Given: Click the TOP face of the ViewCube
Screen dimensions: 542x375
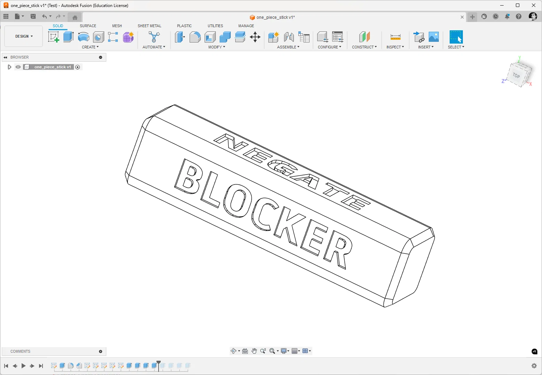Looking at the screenshot, I should pos(517,75).
